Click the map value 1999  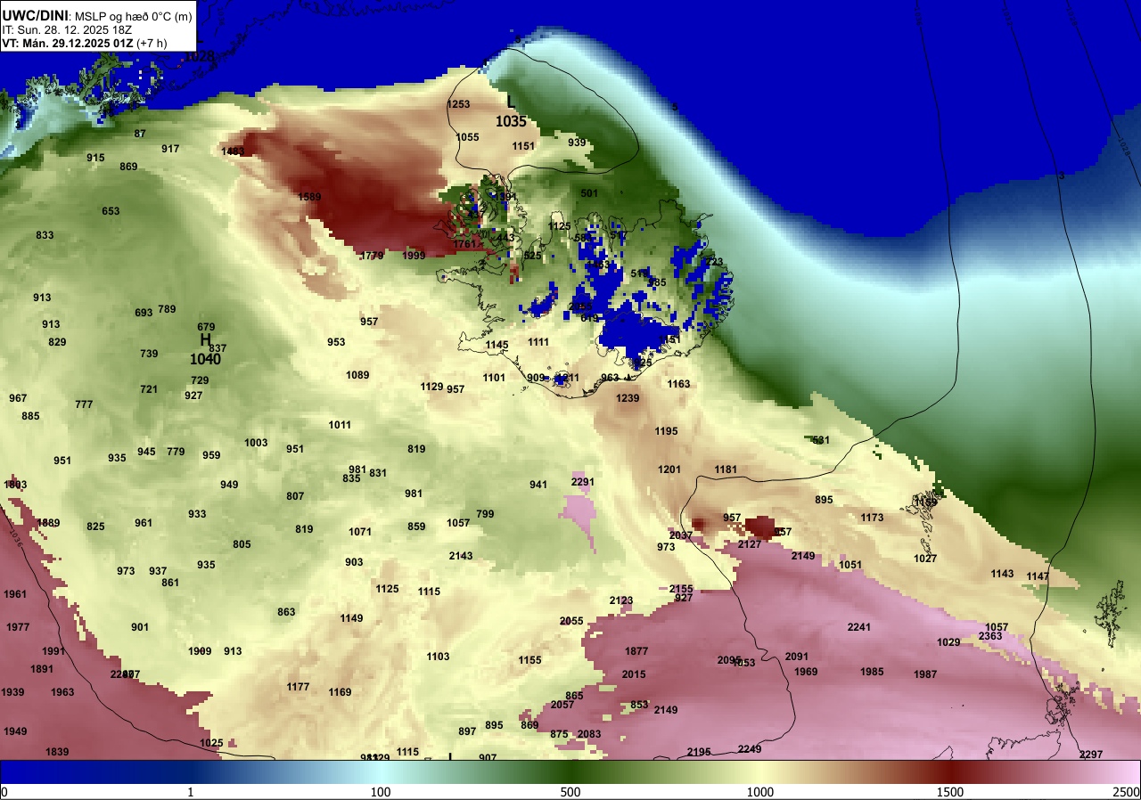[x=414, y=256]
